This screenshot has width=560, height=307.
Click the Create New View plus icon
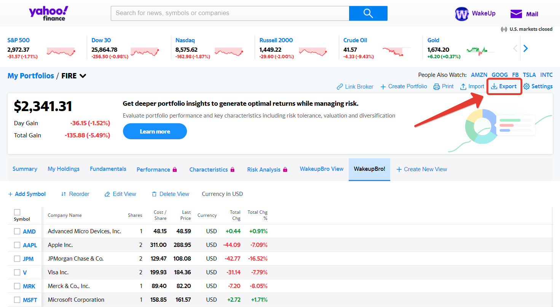point(399,169)
